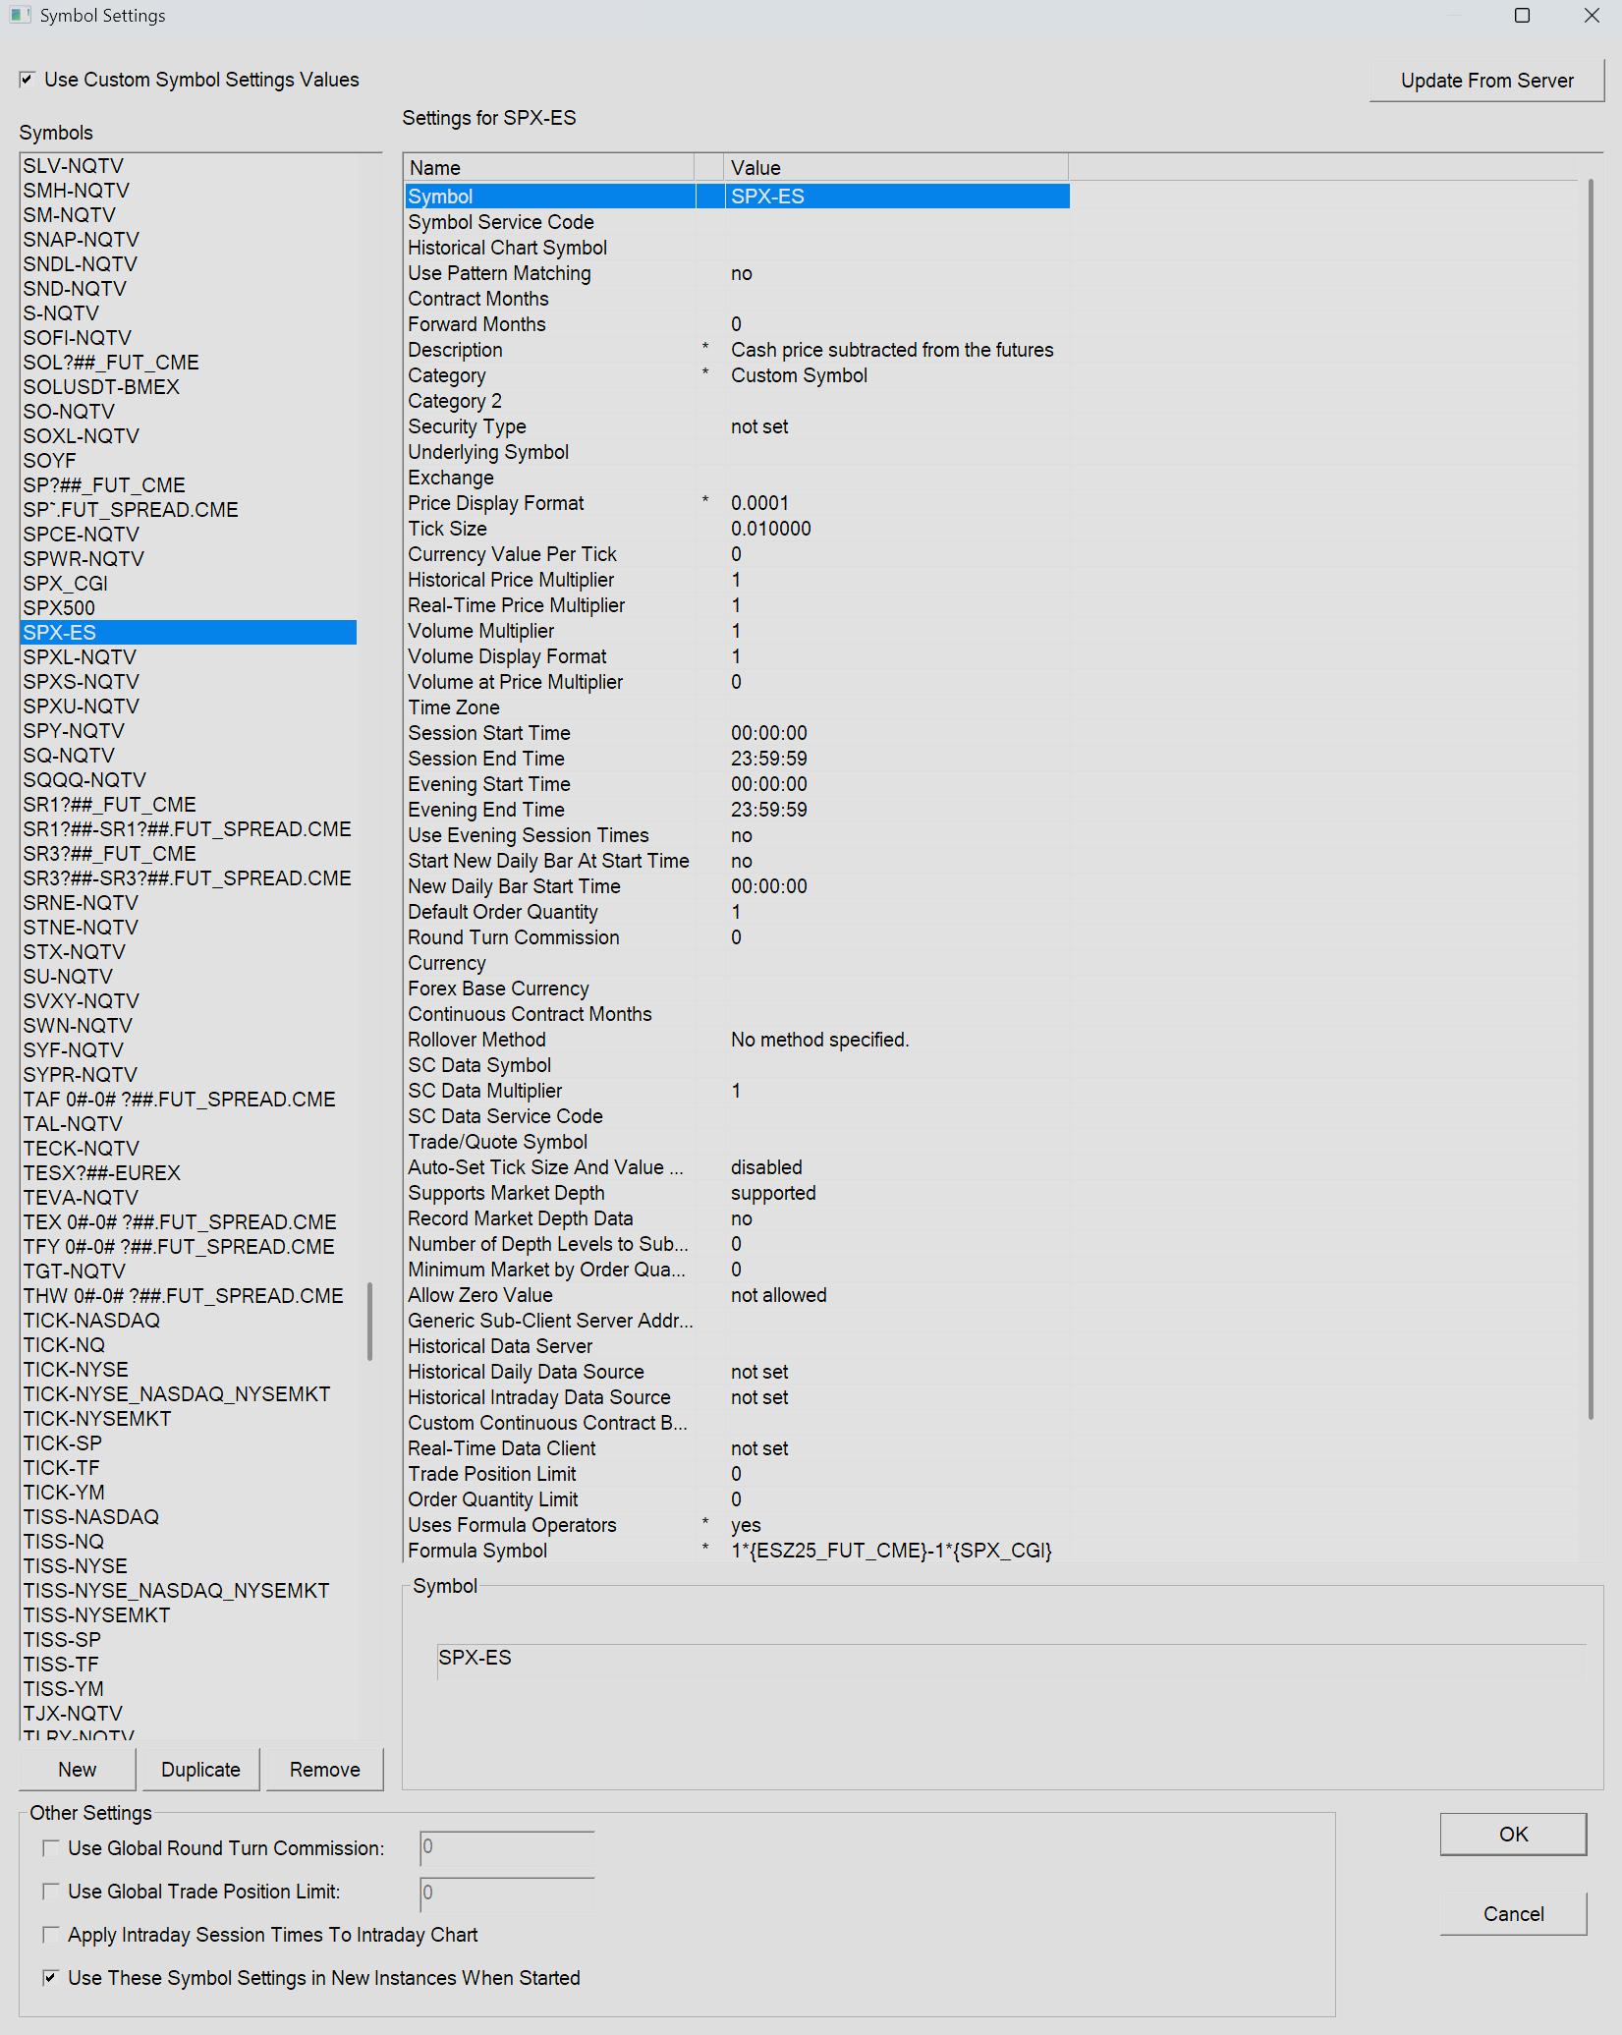
Task: Select SVXY-NQTV in the symbols list
Action: pos(189,1001)
